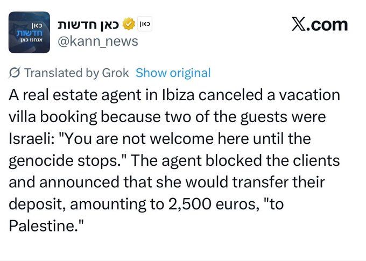Click the word Grok in translation note
This screenshot has height=261, width=366.
[x=115, y=73]
